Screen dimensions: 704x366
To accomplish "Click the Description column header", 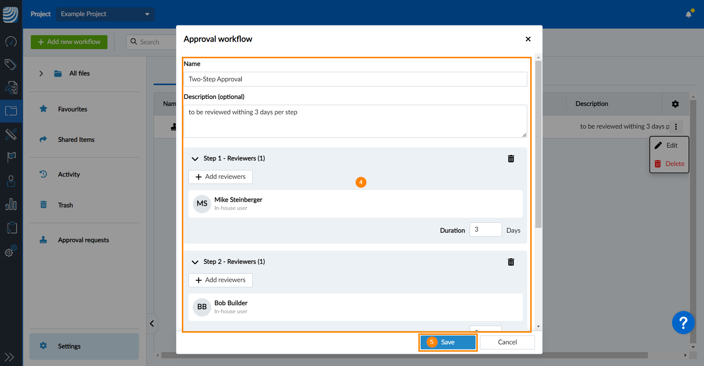I will click(x=591, y=104).
